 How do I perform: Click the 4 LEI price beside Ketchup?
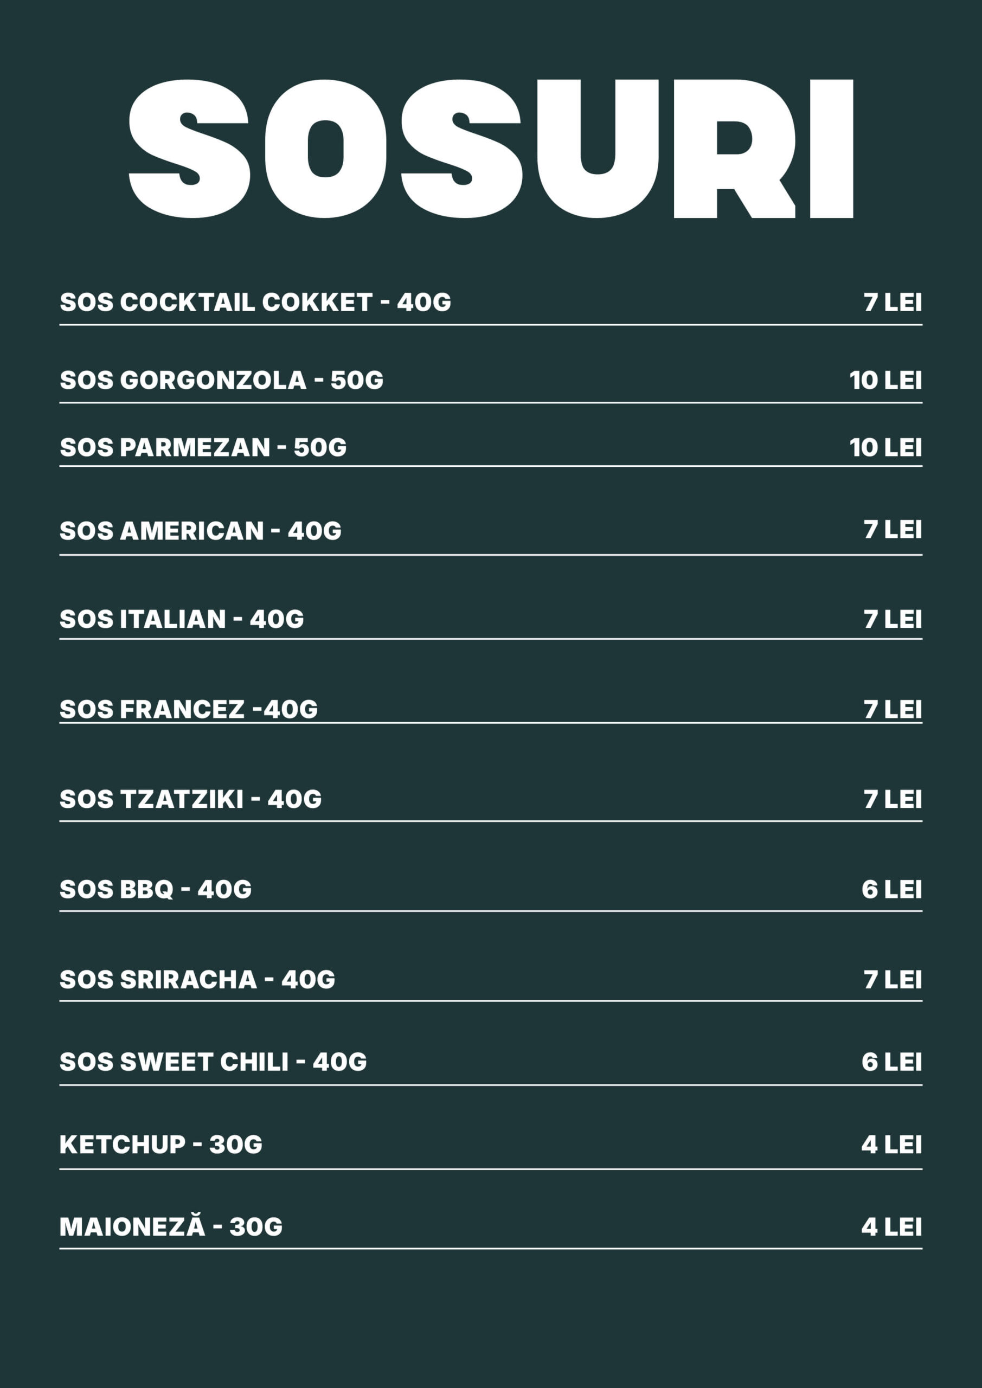891,1145
